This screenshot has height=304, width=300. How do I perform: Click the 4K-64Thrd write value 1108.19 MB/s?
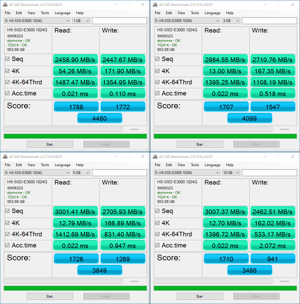[x=273, y=82]
